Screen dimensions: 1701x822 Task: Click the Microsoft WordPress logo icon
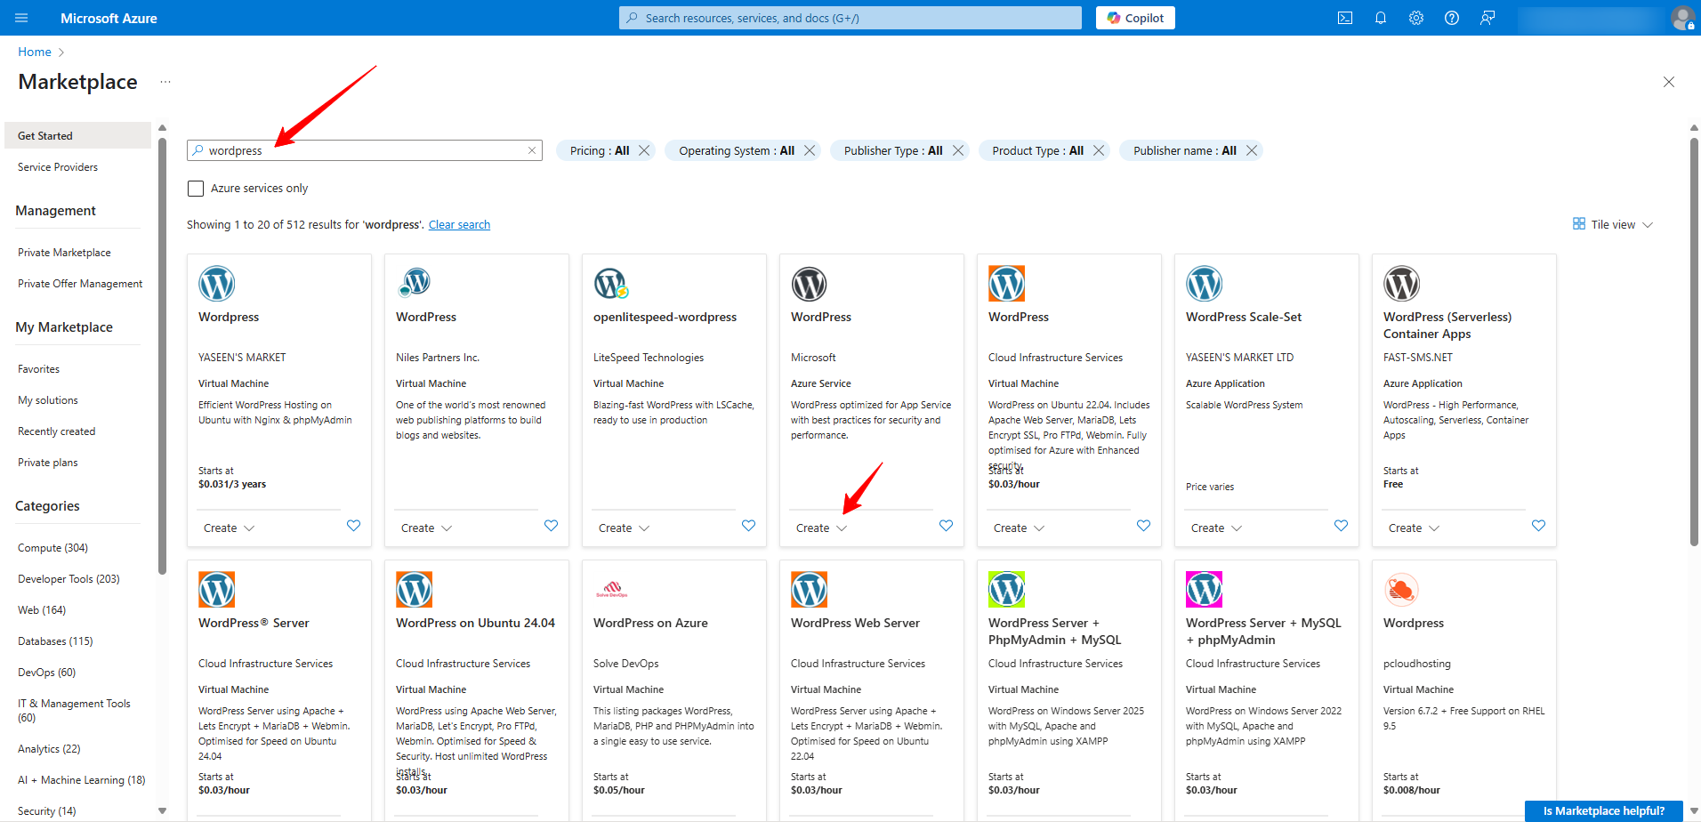(809, 284)
